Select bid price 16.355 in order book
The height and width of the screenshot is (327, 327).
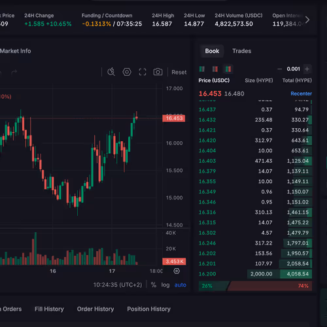tap(207, 181)
